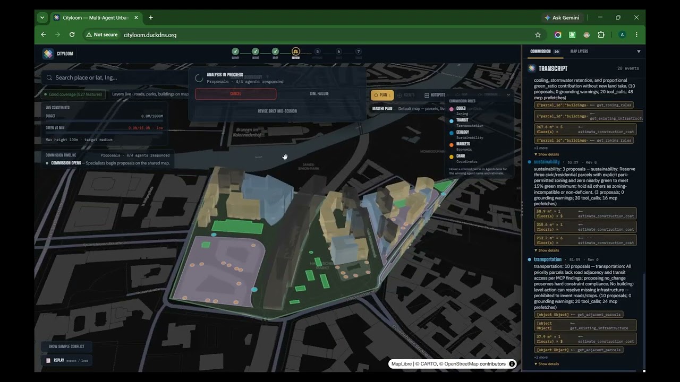Viewport: 680px width, 382px height.
Task: Click the Transcript panel logo icon
Action: click(532, 68)
